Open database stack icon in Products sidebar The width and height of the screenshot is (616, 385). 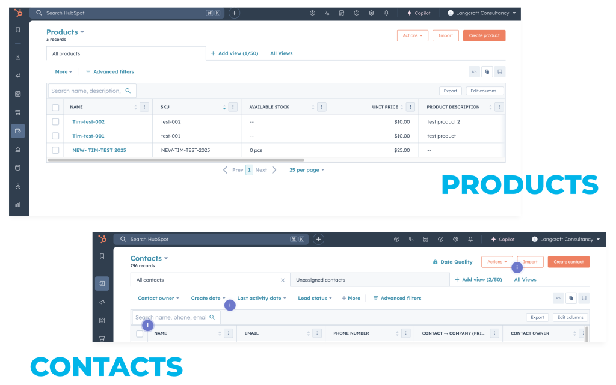[x=18, y=168]
